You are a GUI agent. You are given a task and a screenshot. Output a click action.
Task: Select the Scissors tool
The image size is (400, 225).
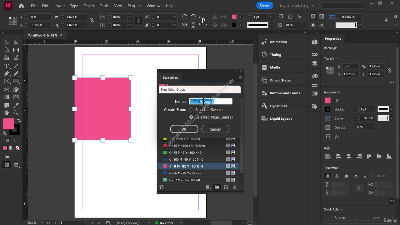7,89
